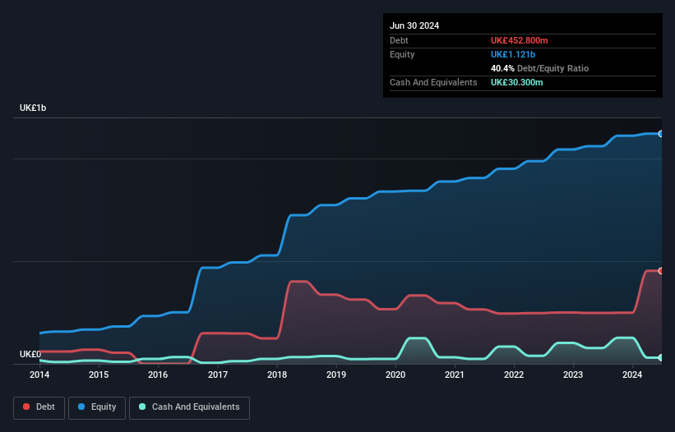Click the 2015 x-axis label

[x=99, y=375]
